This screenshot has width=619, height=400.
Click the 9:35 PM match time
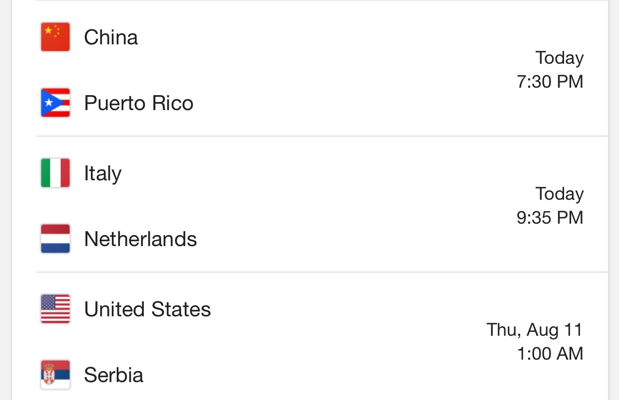point(550,218)
